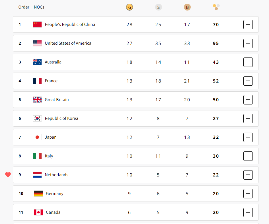269x224 pixels.
Task: Toggle the red heart favorite for Netherlands
Action: tap(8, 174)
